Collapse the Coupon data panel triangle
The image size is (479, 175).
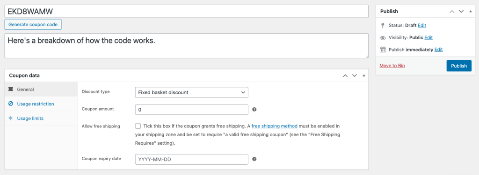363,75
